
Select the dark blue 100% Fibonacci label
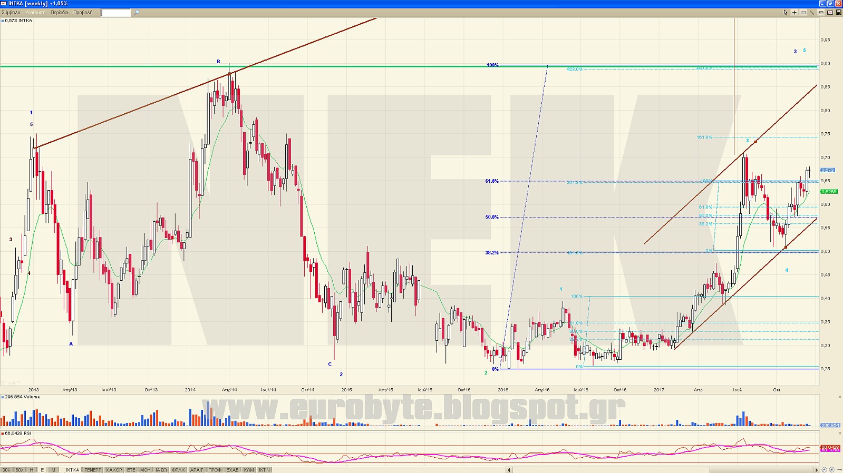click(492, 65)
